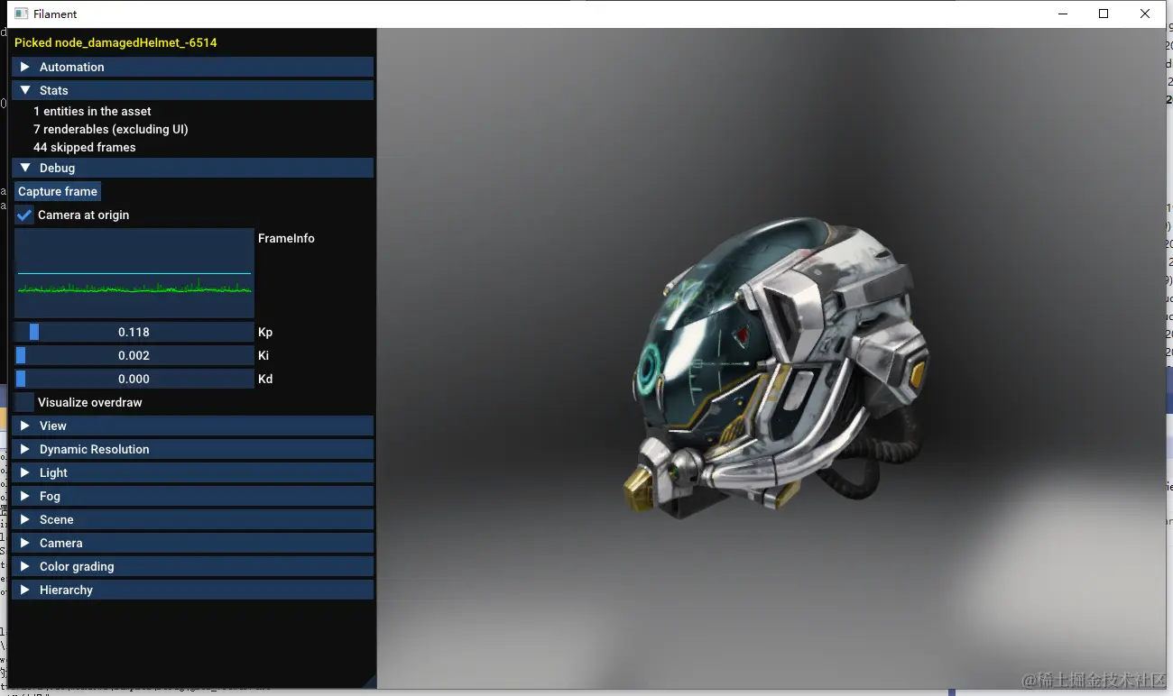The image size is (1173, 696).
Task: Close the Filament window
Action: [x=1145, y=14]
